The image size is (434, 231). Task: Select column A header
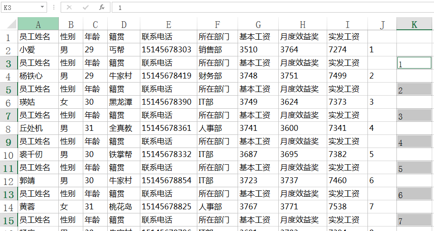38,24
